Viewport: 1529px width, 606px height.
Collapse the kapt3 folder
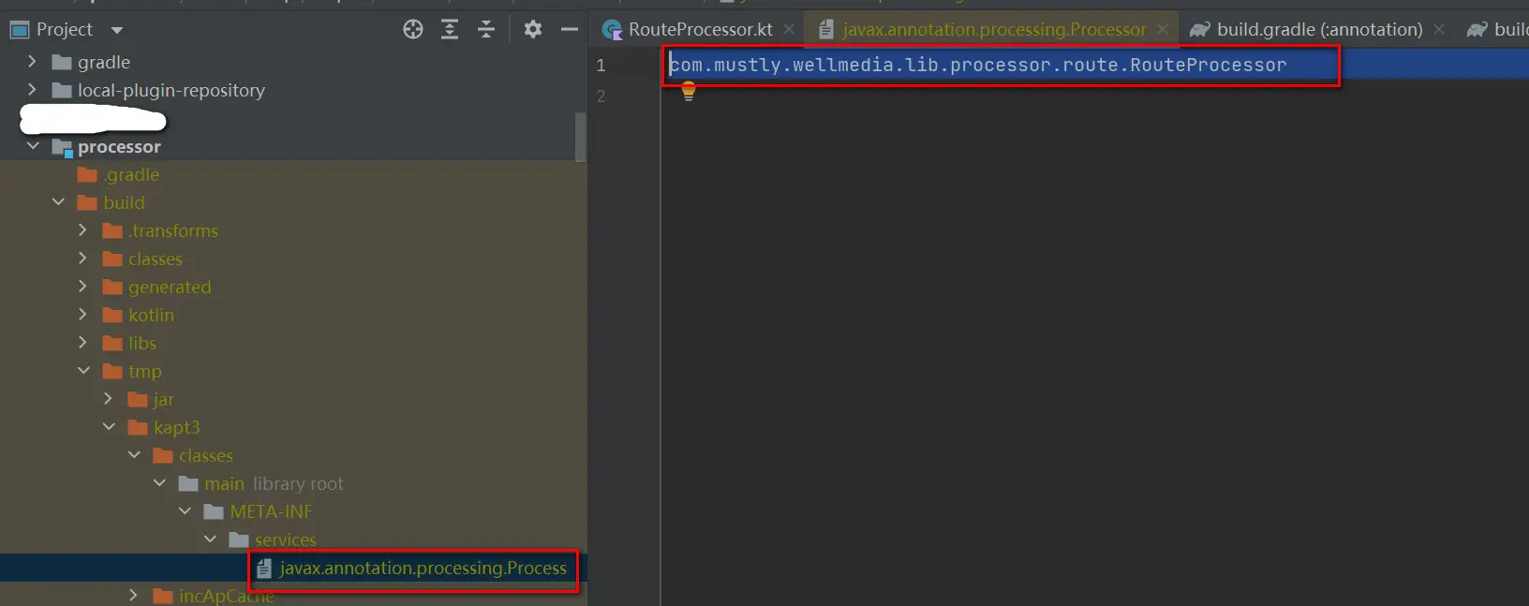click(x=109, y=427)
